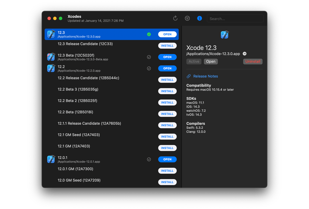
Task: Install 12.1 GM Seed (12A7403)
Action: [x=167, y=137]
